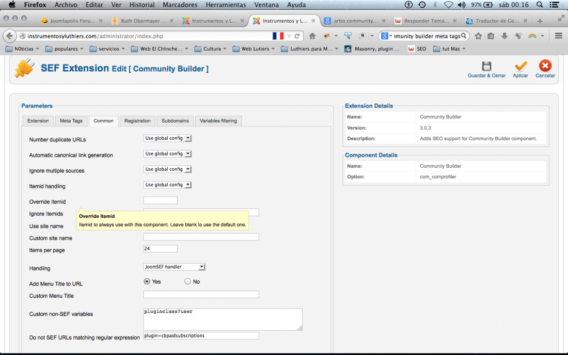The image size is (568, 355).
Task: Click the version 3.0.3 value
Action: tap(425, 128)
